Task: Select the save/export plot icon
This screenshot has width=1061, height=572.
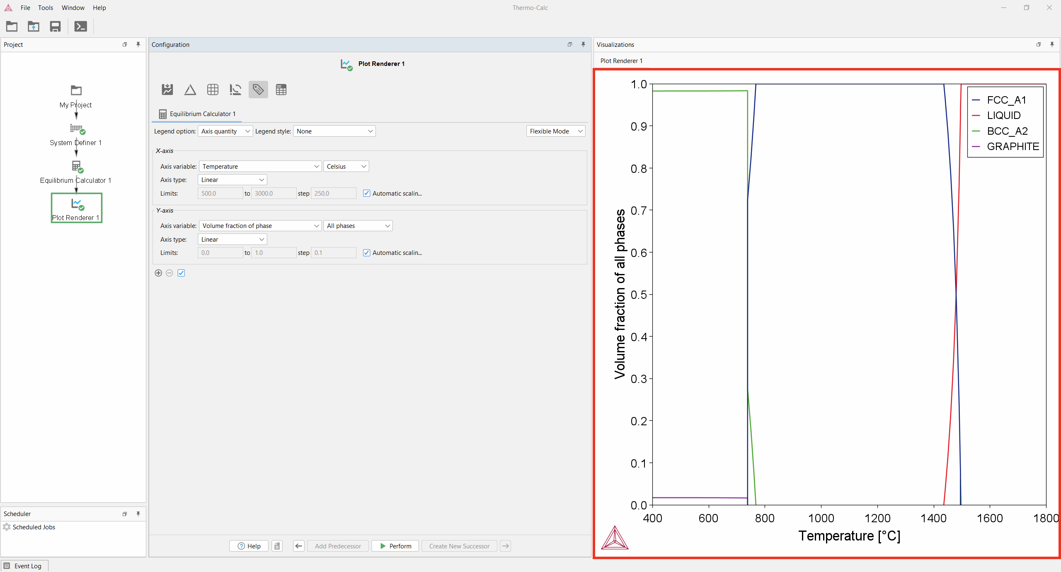Action: (167, 90)
